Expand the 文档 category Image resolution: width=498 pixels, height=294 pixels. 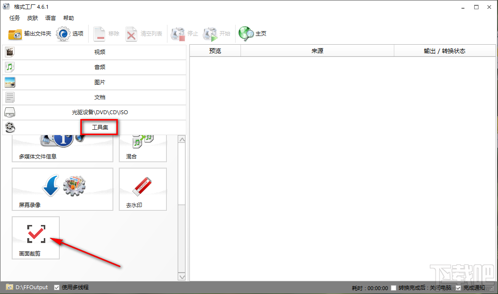[94, 97]
